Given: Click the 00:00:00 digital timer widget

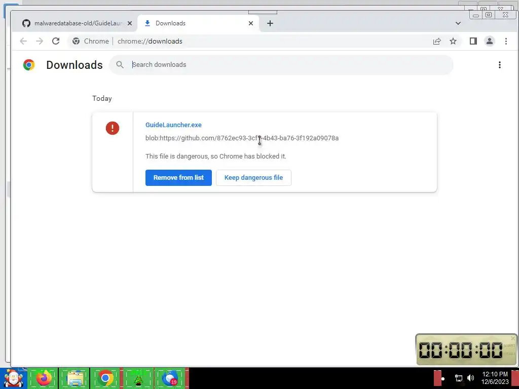Looking at the screenshot, I should click(466, 349).
